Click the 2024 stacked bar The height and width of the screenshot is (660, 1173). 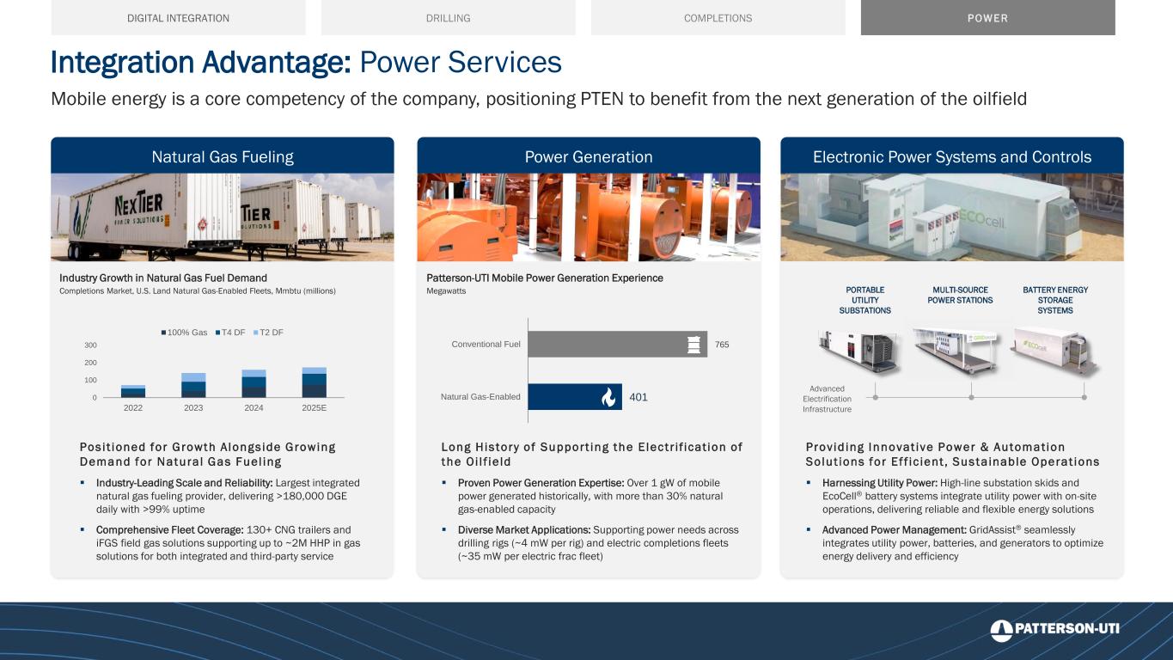(254, 383)
